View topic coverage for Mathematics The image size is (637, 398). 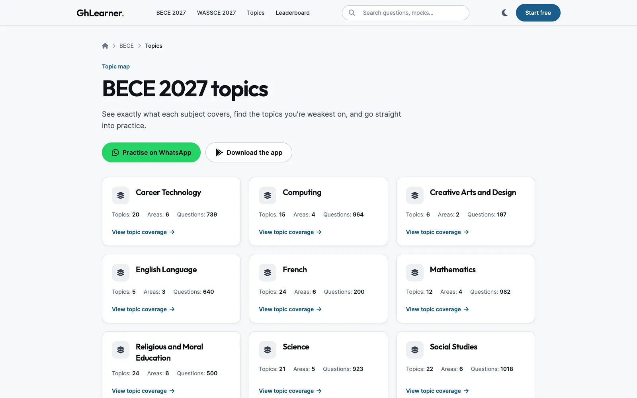438,309
